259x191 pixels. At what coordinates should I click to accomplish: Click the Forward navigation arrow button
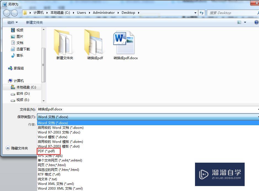tap(14, 13)
